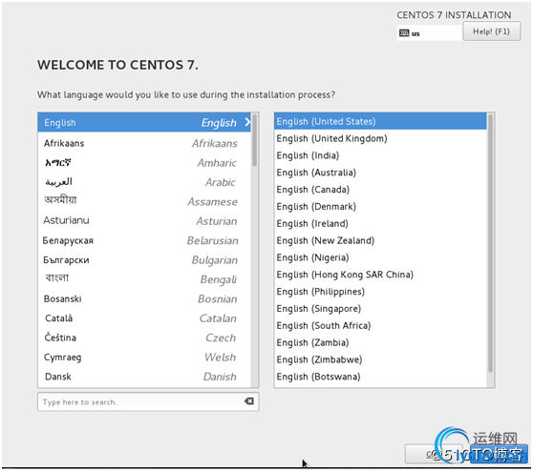Click in the Type here to search field
533x471 pixels.
(148, 401)
